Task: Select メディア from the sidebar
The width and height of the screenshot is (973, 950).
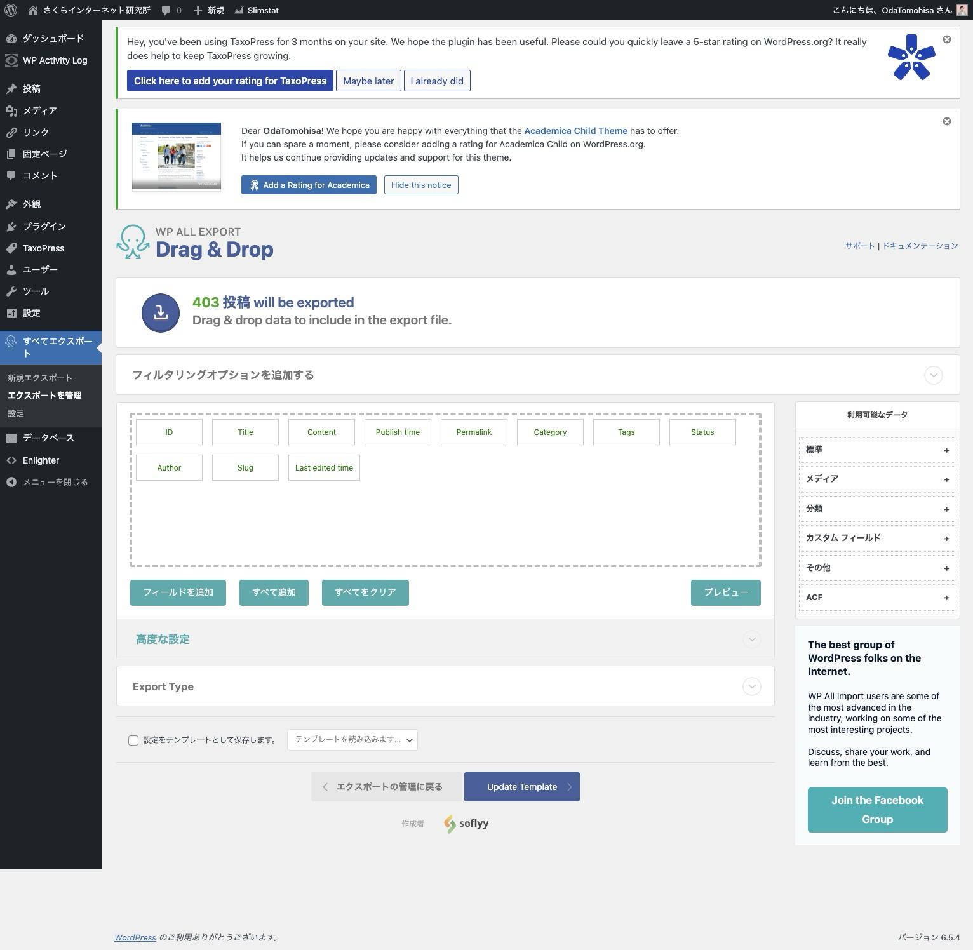Action: pyautogui.click(x=39, y=110)
